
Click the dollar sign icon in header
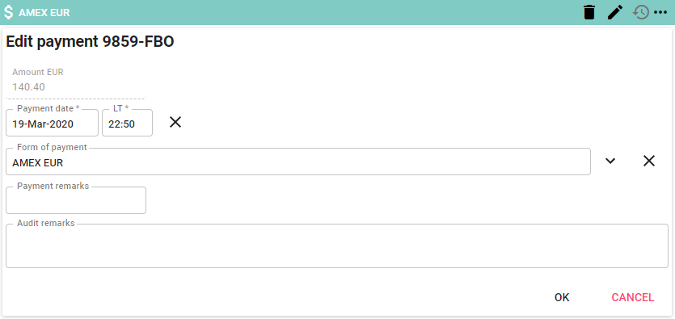pyautogui.click(x=8, y=12)
